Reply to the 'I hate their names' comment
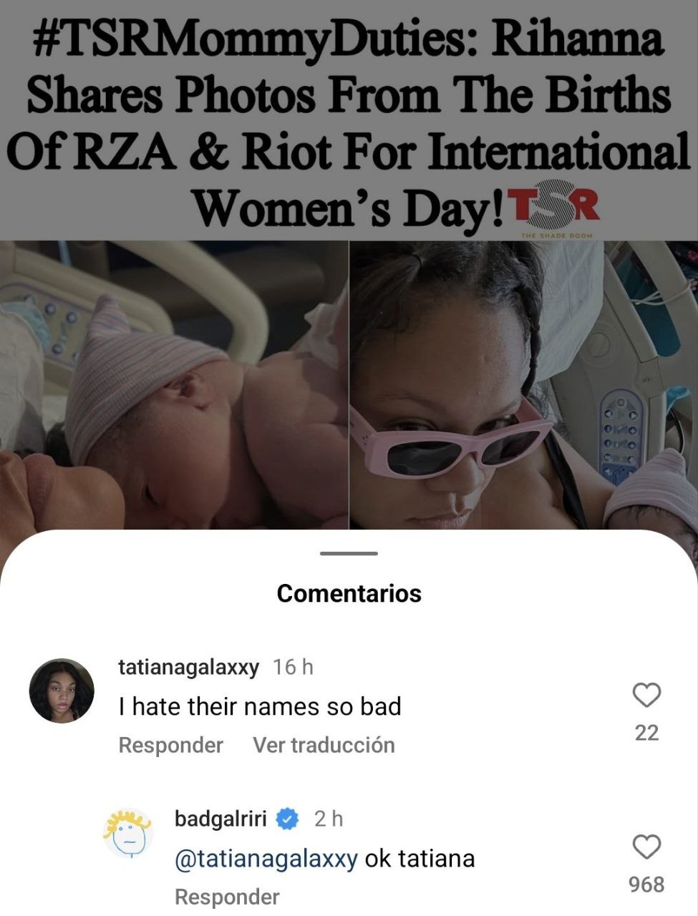The width and height of the screenshot is (698, 916). [x=170, y=745]
